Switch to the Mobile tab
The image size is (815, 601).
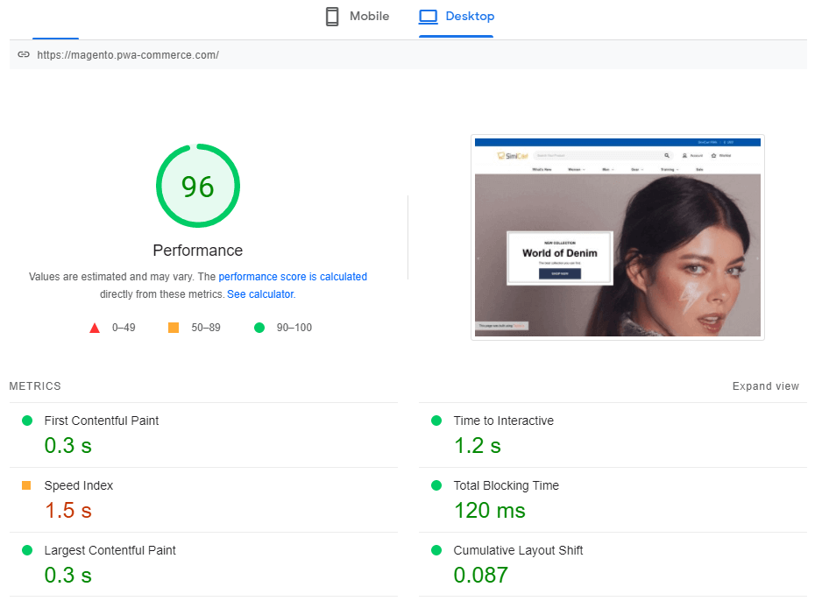[357, 17]
